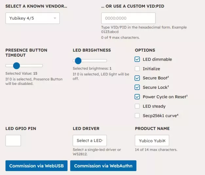Click the custom VID:PID input field
Screen dimensions: 205x175
click(128, 18)
